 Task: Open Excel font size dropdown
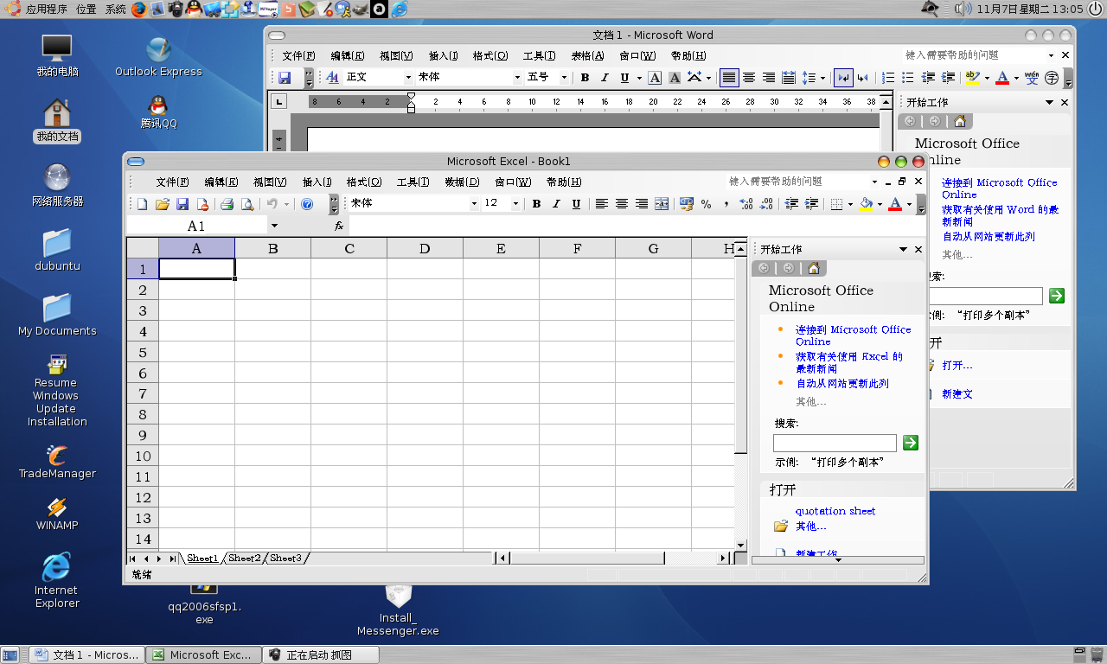(515, 204)
